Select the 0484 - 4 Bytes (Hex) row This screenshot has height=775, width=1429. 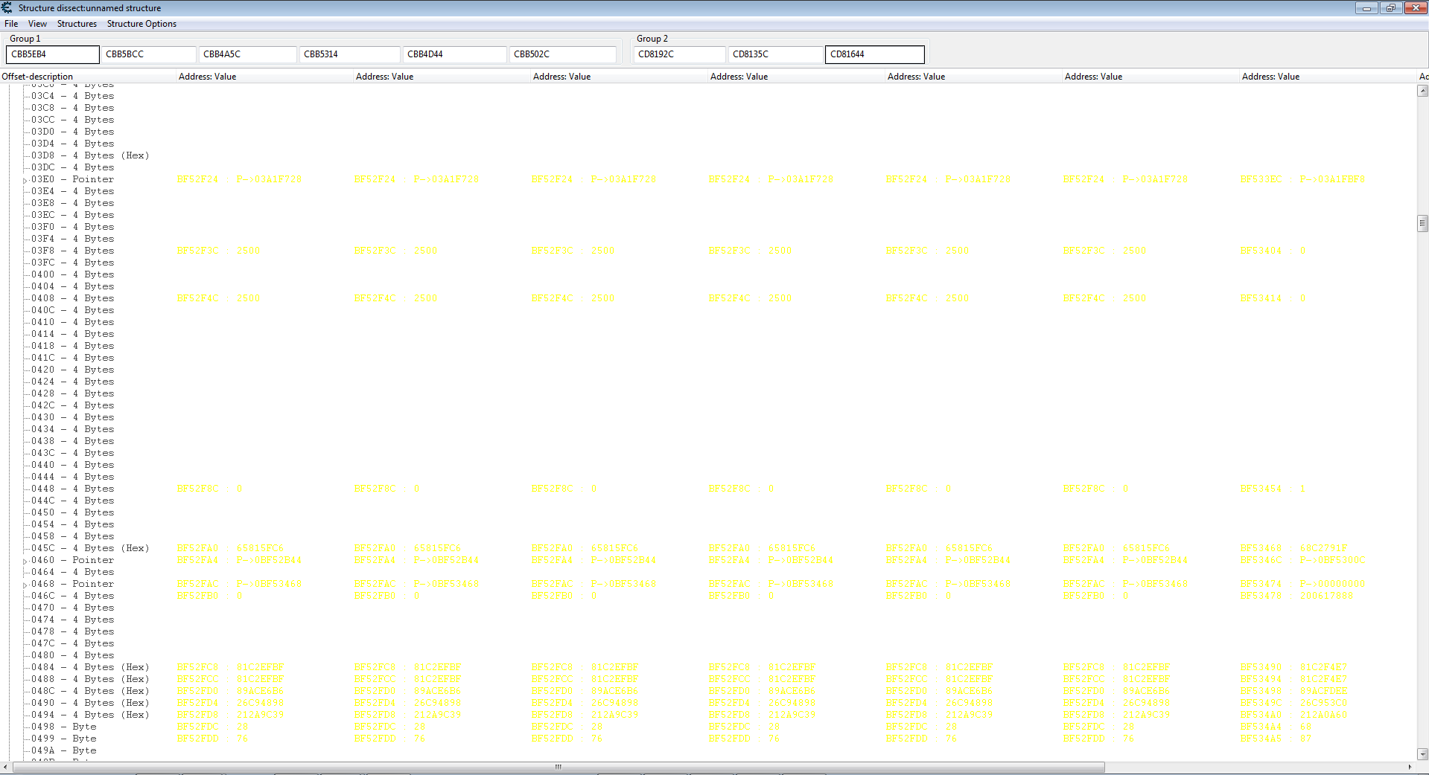(90, 667)
